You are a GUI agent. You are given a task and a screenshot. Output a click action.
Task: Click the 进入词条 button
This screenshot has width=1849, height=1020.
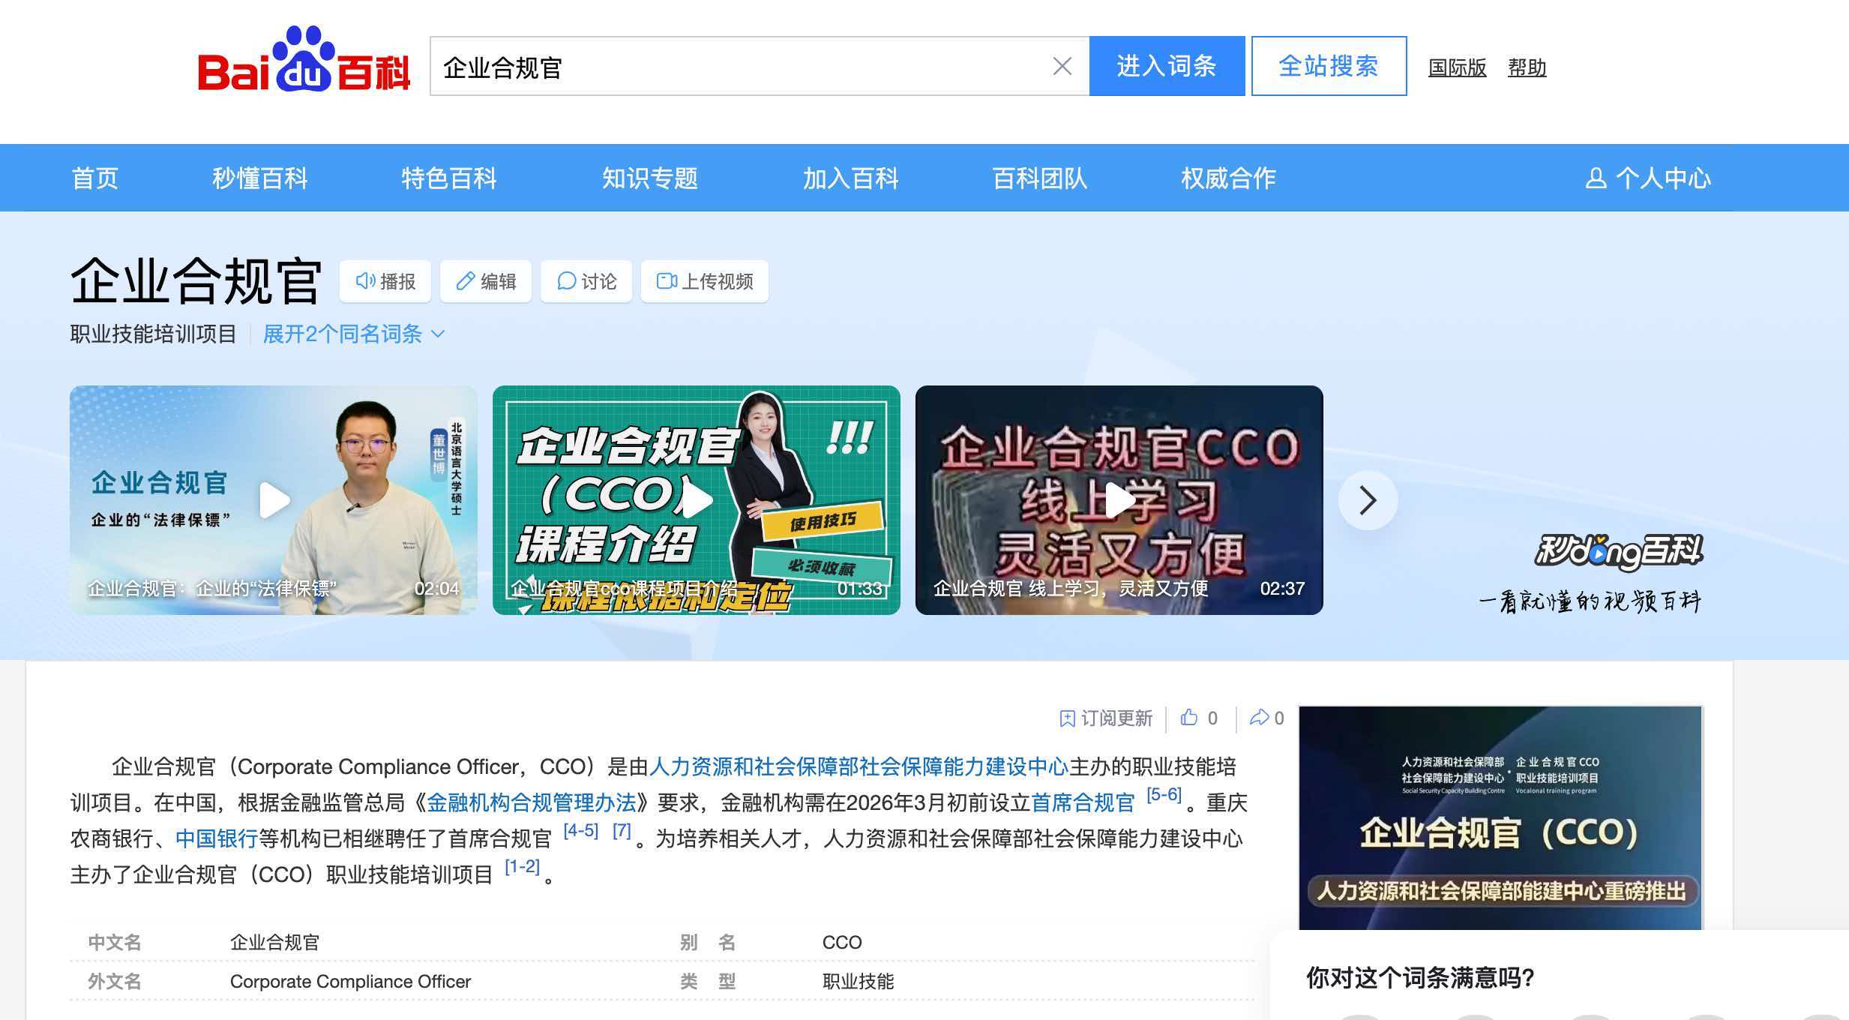[1167, 66]
